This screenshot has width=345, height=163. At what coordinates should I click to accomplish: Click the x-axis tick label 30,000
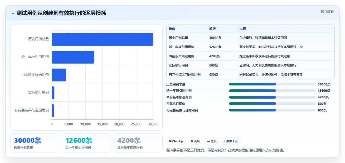click(x=153, y=124)
